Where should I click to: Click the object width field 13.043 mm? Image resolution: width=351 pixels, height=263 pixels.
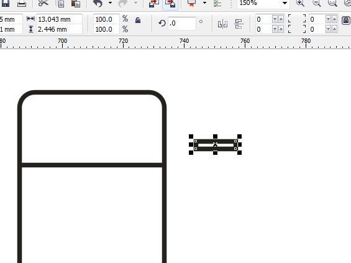(59, 19)
